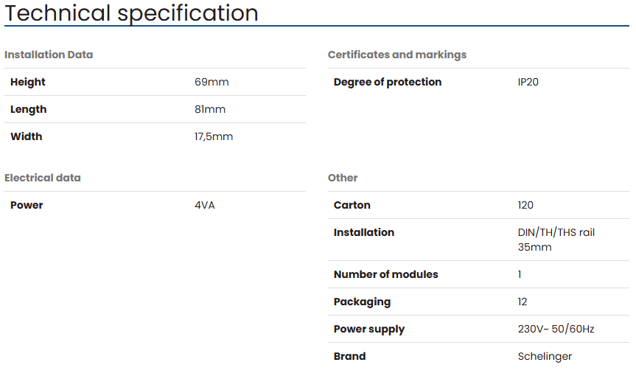
Task: Click the Height label
Action: (x=27, y=82)
